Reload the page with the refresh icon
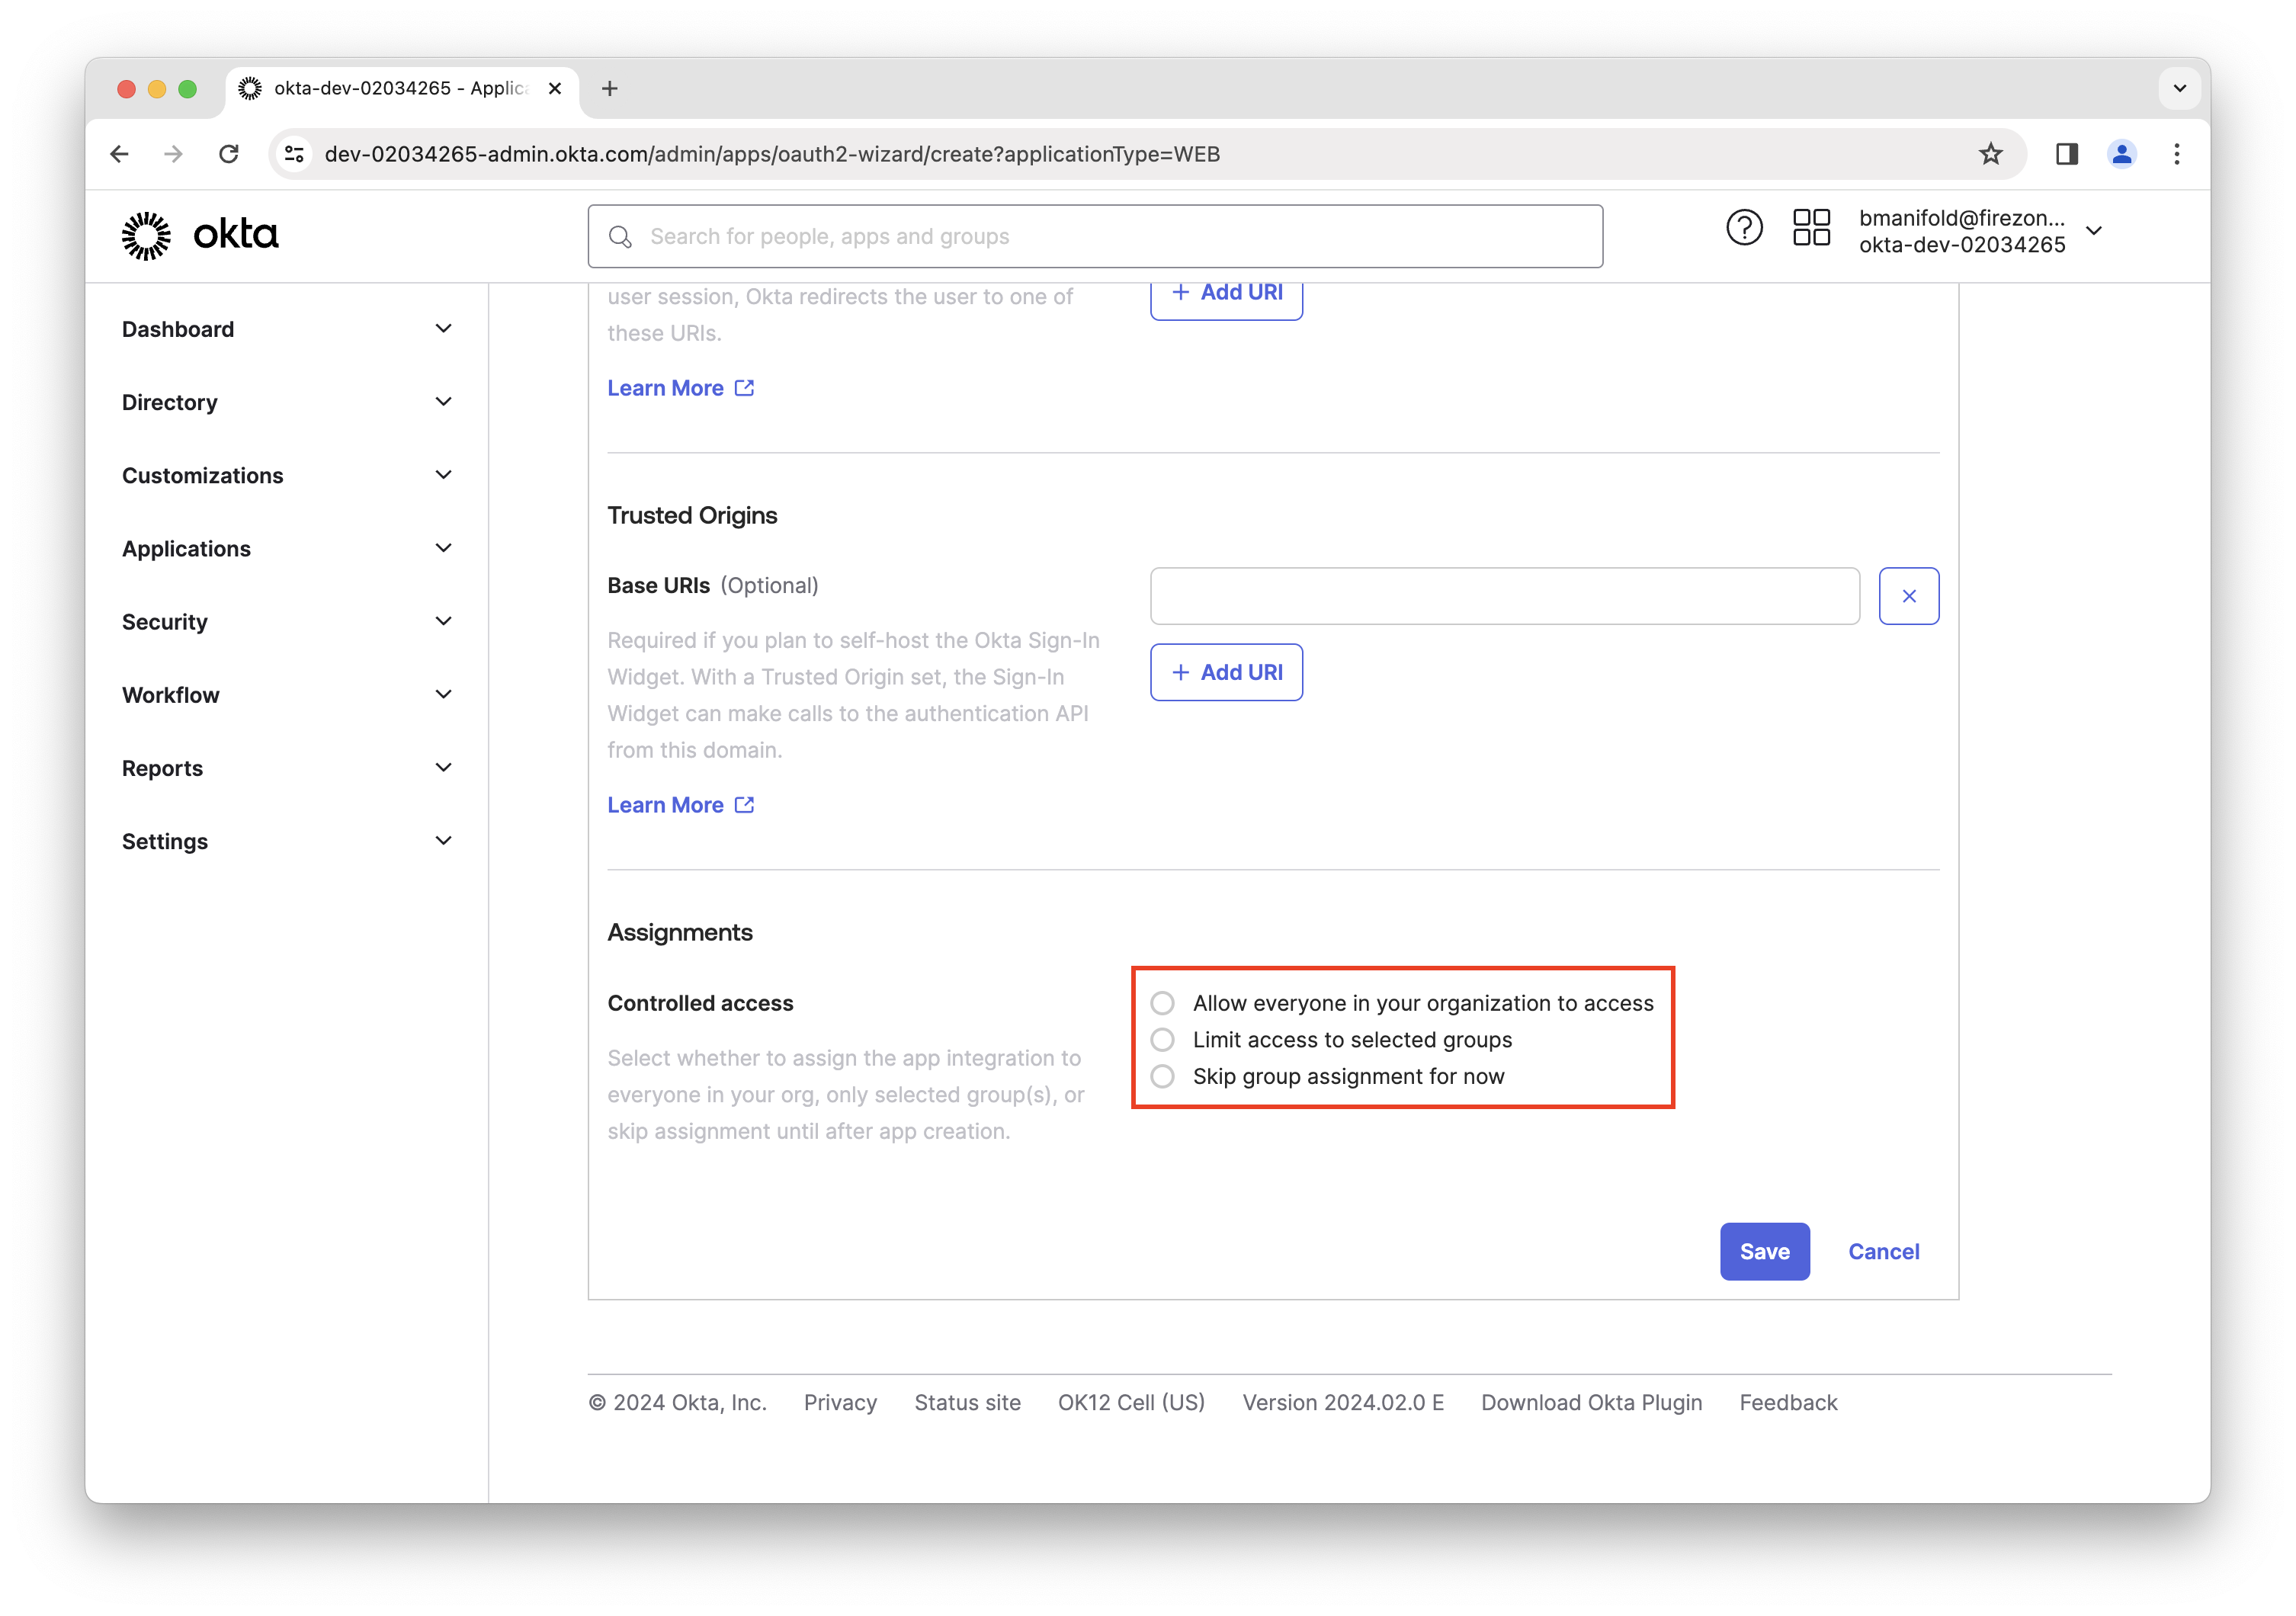 [x=229, y=154]
